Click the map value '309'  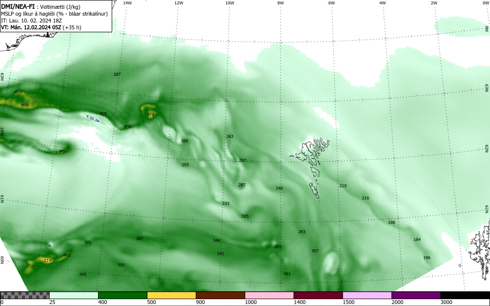pos(184,141)
